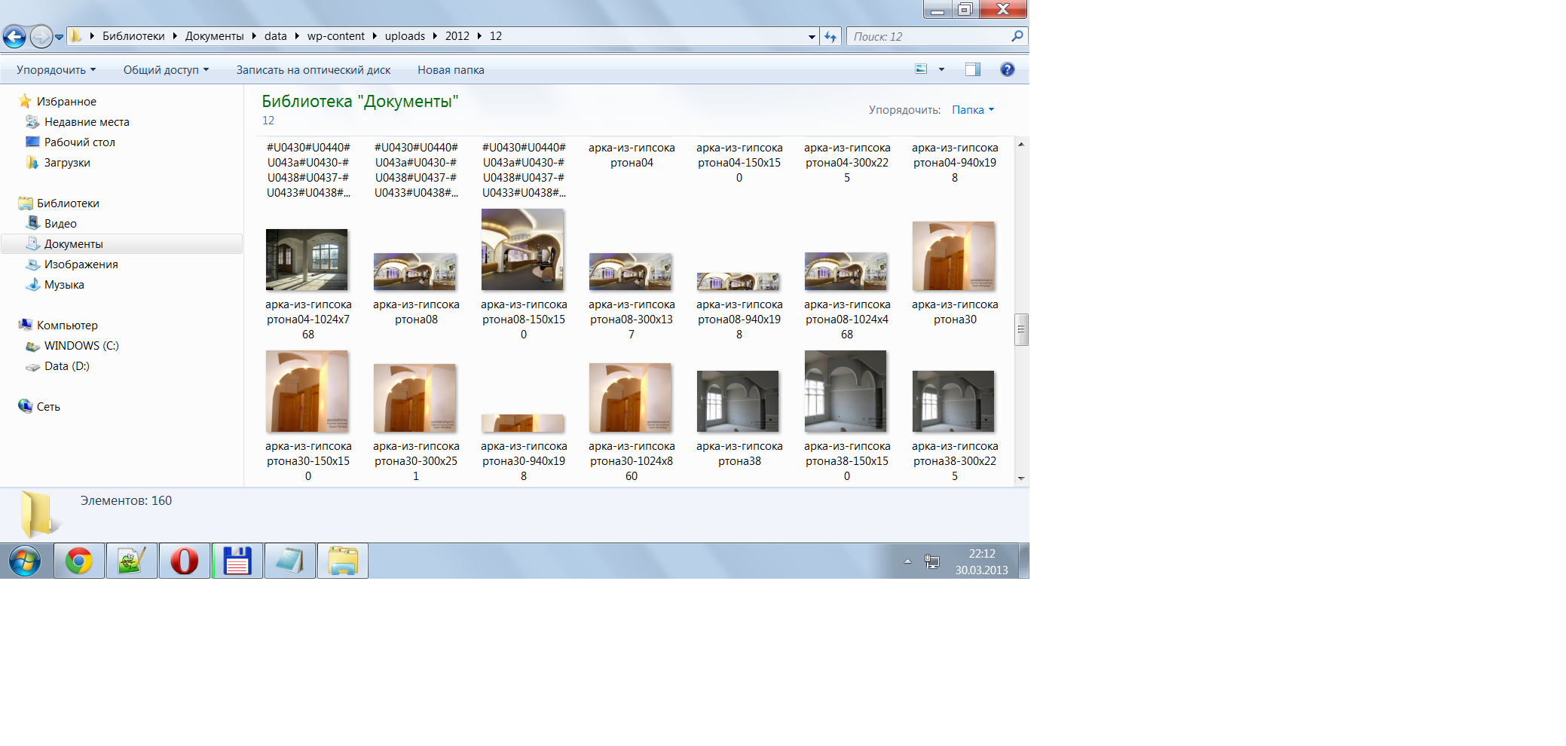
Task: Select thumbnail 'арка-из-гипсокартона30-300x251'
Action: (x=414, y=398)
